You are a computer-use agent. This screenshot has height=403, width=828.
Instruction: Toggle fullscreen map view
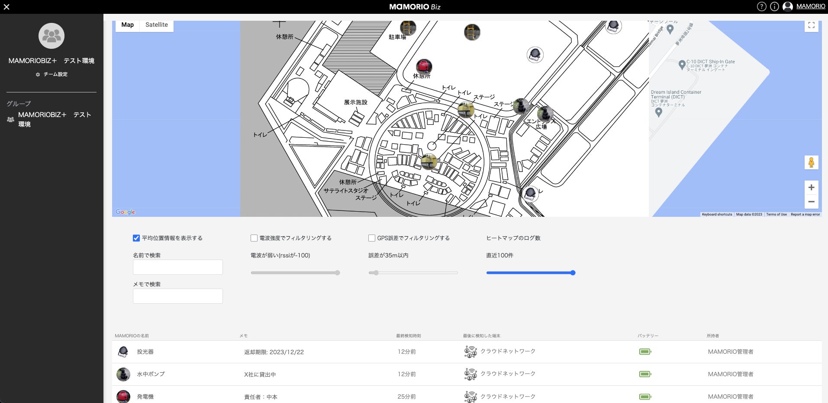(x=812, y=25)
